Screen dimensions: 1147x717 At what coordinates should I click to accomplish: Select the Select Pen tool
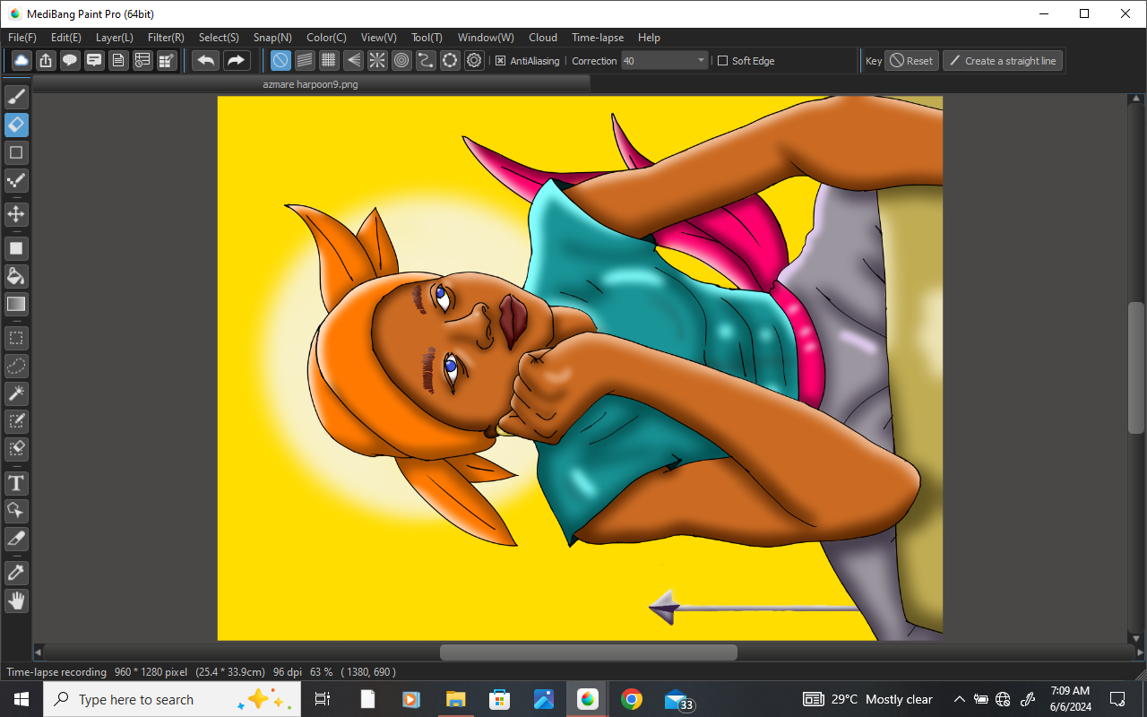[16, 421]
